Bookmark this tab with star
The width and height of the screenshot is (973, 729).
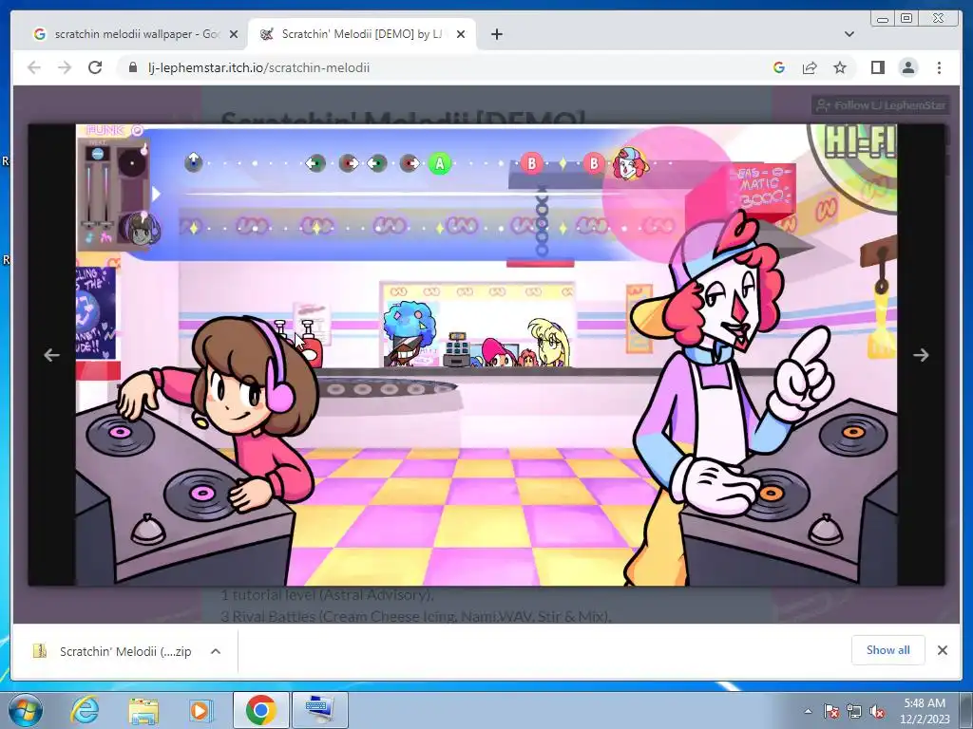tap(840, 67)
